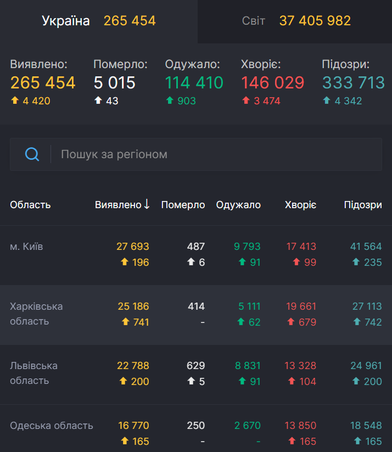The image size is (392, 452).
Task: Click the green recovery arrow next to 903
Action: (171, 102)
